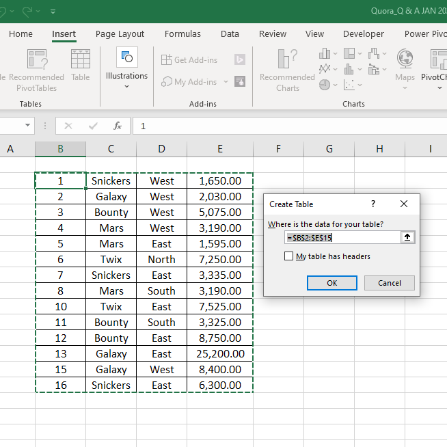Expand the column chart dropdown arrow
Viewport: 447px width, 447px height.
(335, 53)
